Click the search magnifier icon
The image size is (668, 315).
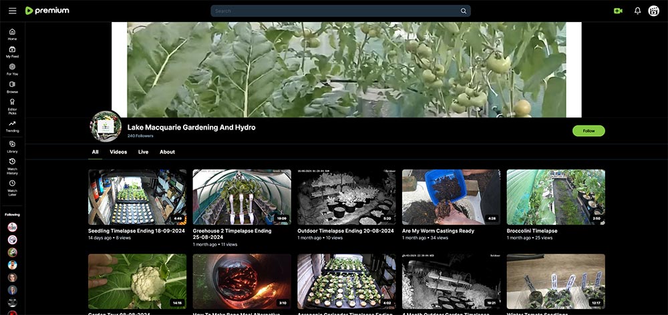tap(464, 11)
